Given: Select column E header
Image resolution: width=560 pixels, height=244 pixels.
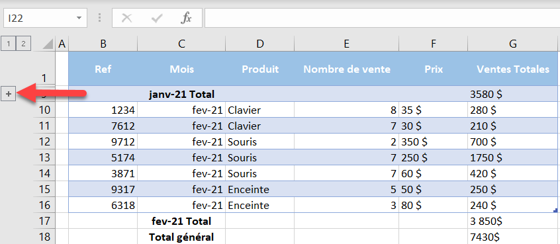Looking at the screenshot, I should 346,44.
